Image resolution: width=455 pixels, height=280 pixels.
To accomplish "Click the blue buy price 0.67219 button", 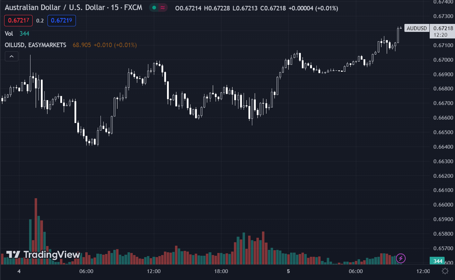I will [x=61, y=20].
